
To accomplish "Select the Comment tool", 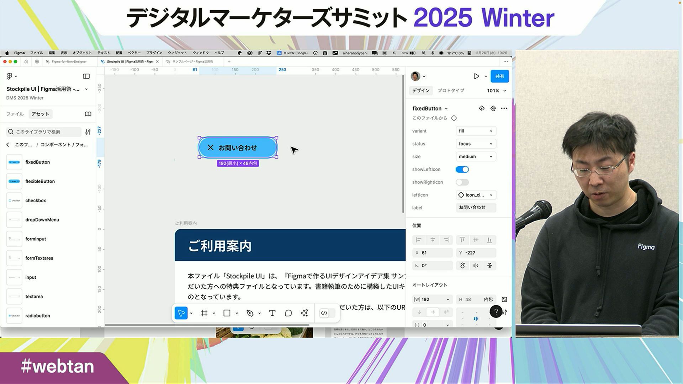I will click(288, 313).
